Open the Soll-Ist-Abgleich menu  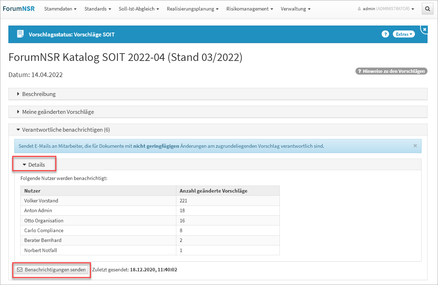pyautogui.click(x=139, y=9)
